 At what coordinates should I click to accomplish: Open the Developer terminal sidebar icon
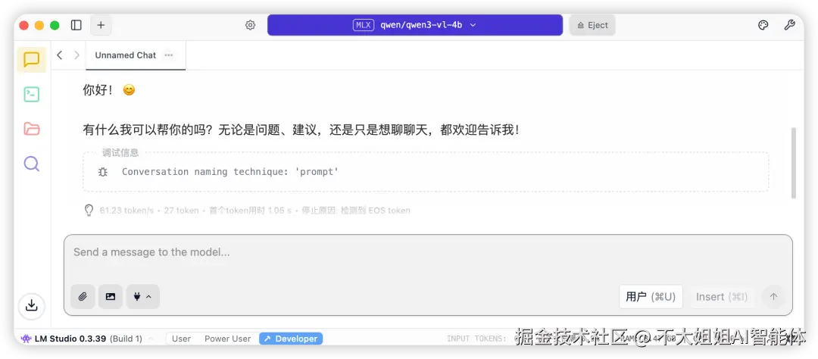pos(31,95)
